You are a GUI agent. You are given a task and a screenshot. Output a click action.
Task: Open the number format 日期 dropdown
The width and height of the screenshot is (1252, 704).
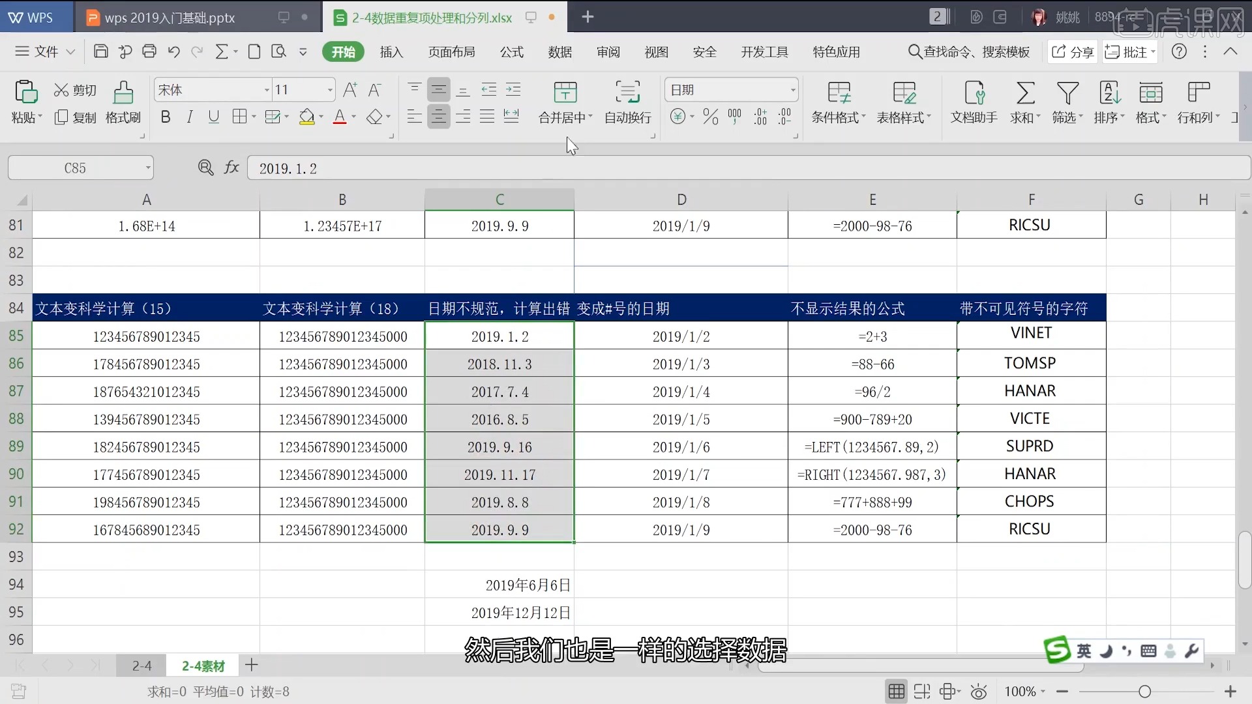792,90
